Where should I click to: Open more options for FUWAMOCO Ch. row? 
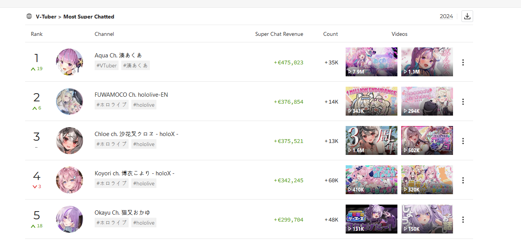coord(463,102)
